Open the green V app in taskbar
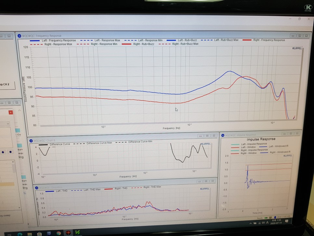Viewport: 314px width, 236px height. coord(78,232)
